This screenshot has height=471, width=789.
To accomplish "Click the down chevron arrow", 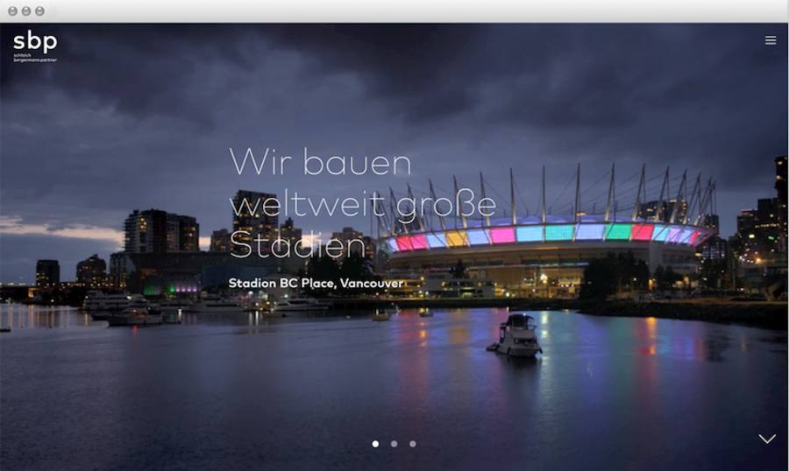I will [x=767, y=439].
